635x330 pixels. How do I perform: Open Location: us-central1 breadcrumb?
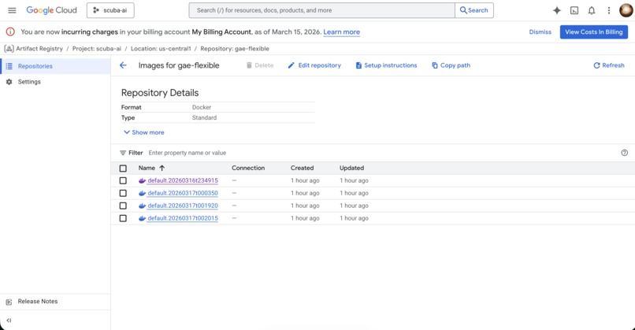click(x=161, y=49)
